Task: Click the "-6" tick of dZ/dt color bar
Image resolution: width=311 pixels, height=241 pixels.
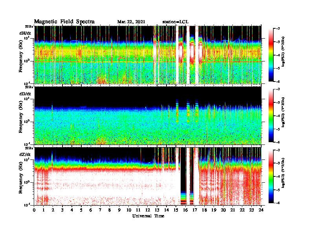Action: (x=278, y=203)
